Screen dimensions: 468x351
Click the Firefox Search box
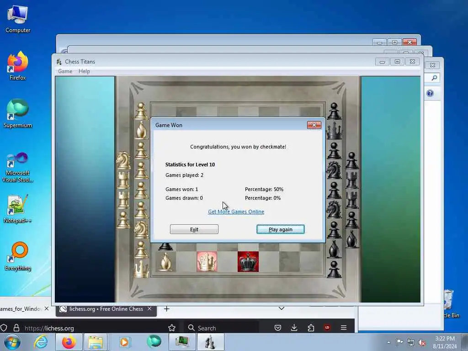click(221, 328)
